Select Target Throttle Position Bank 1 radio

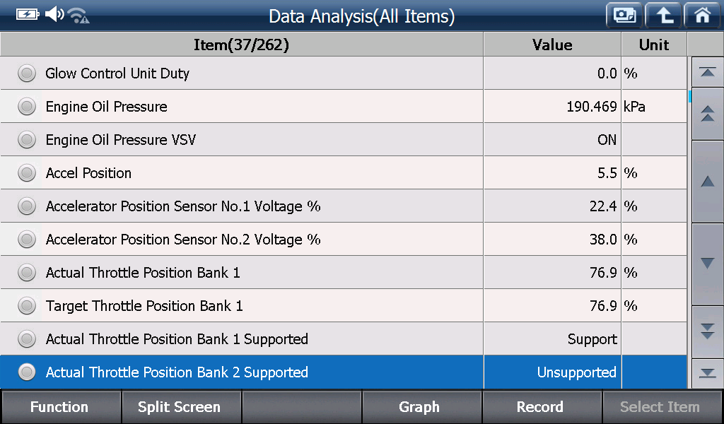(x=27, y=306)
